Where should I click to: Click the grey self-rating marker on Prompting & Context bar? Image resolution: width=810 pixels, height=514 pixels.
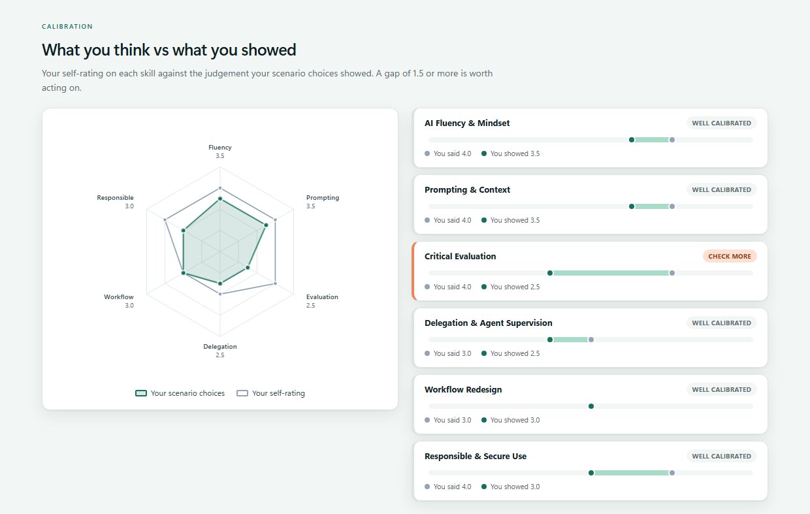pyautogui.click(x=672, y=206)
